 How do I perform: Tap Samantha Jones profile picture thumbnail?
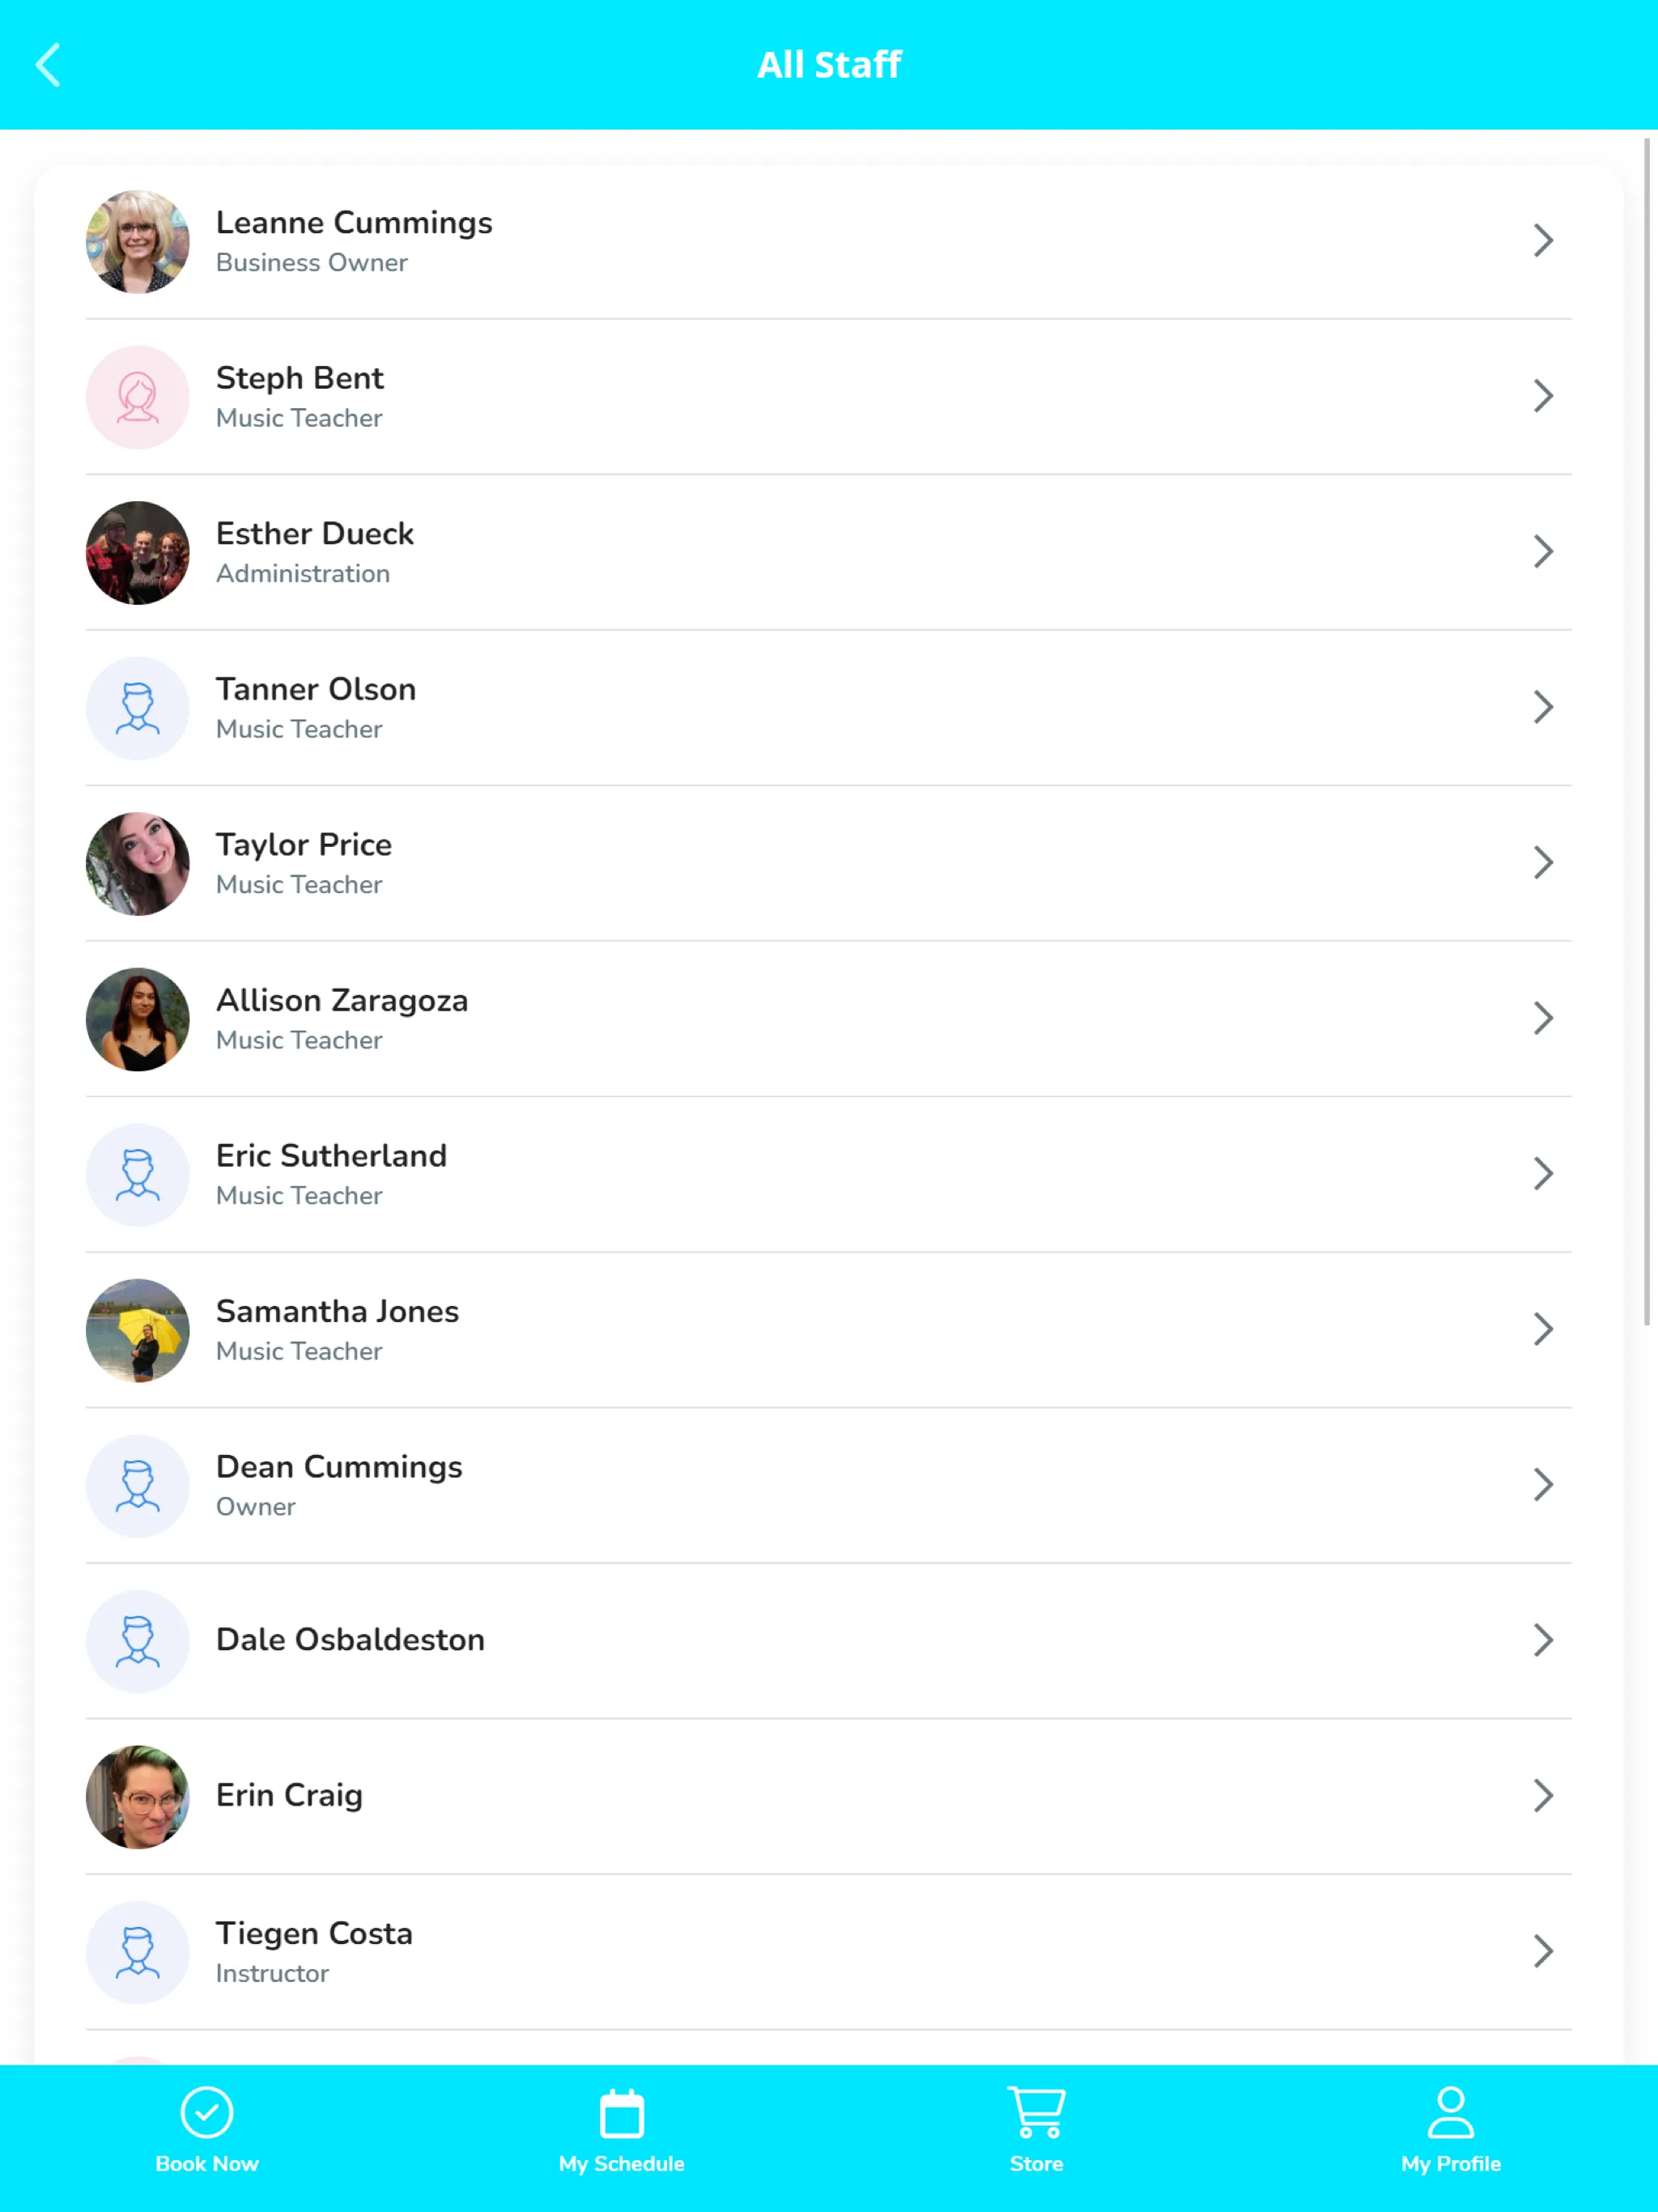[138, 1329]
